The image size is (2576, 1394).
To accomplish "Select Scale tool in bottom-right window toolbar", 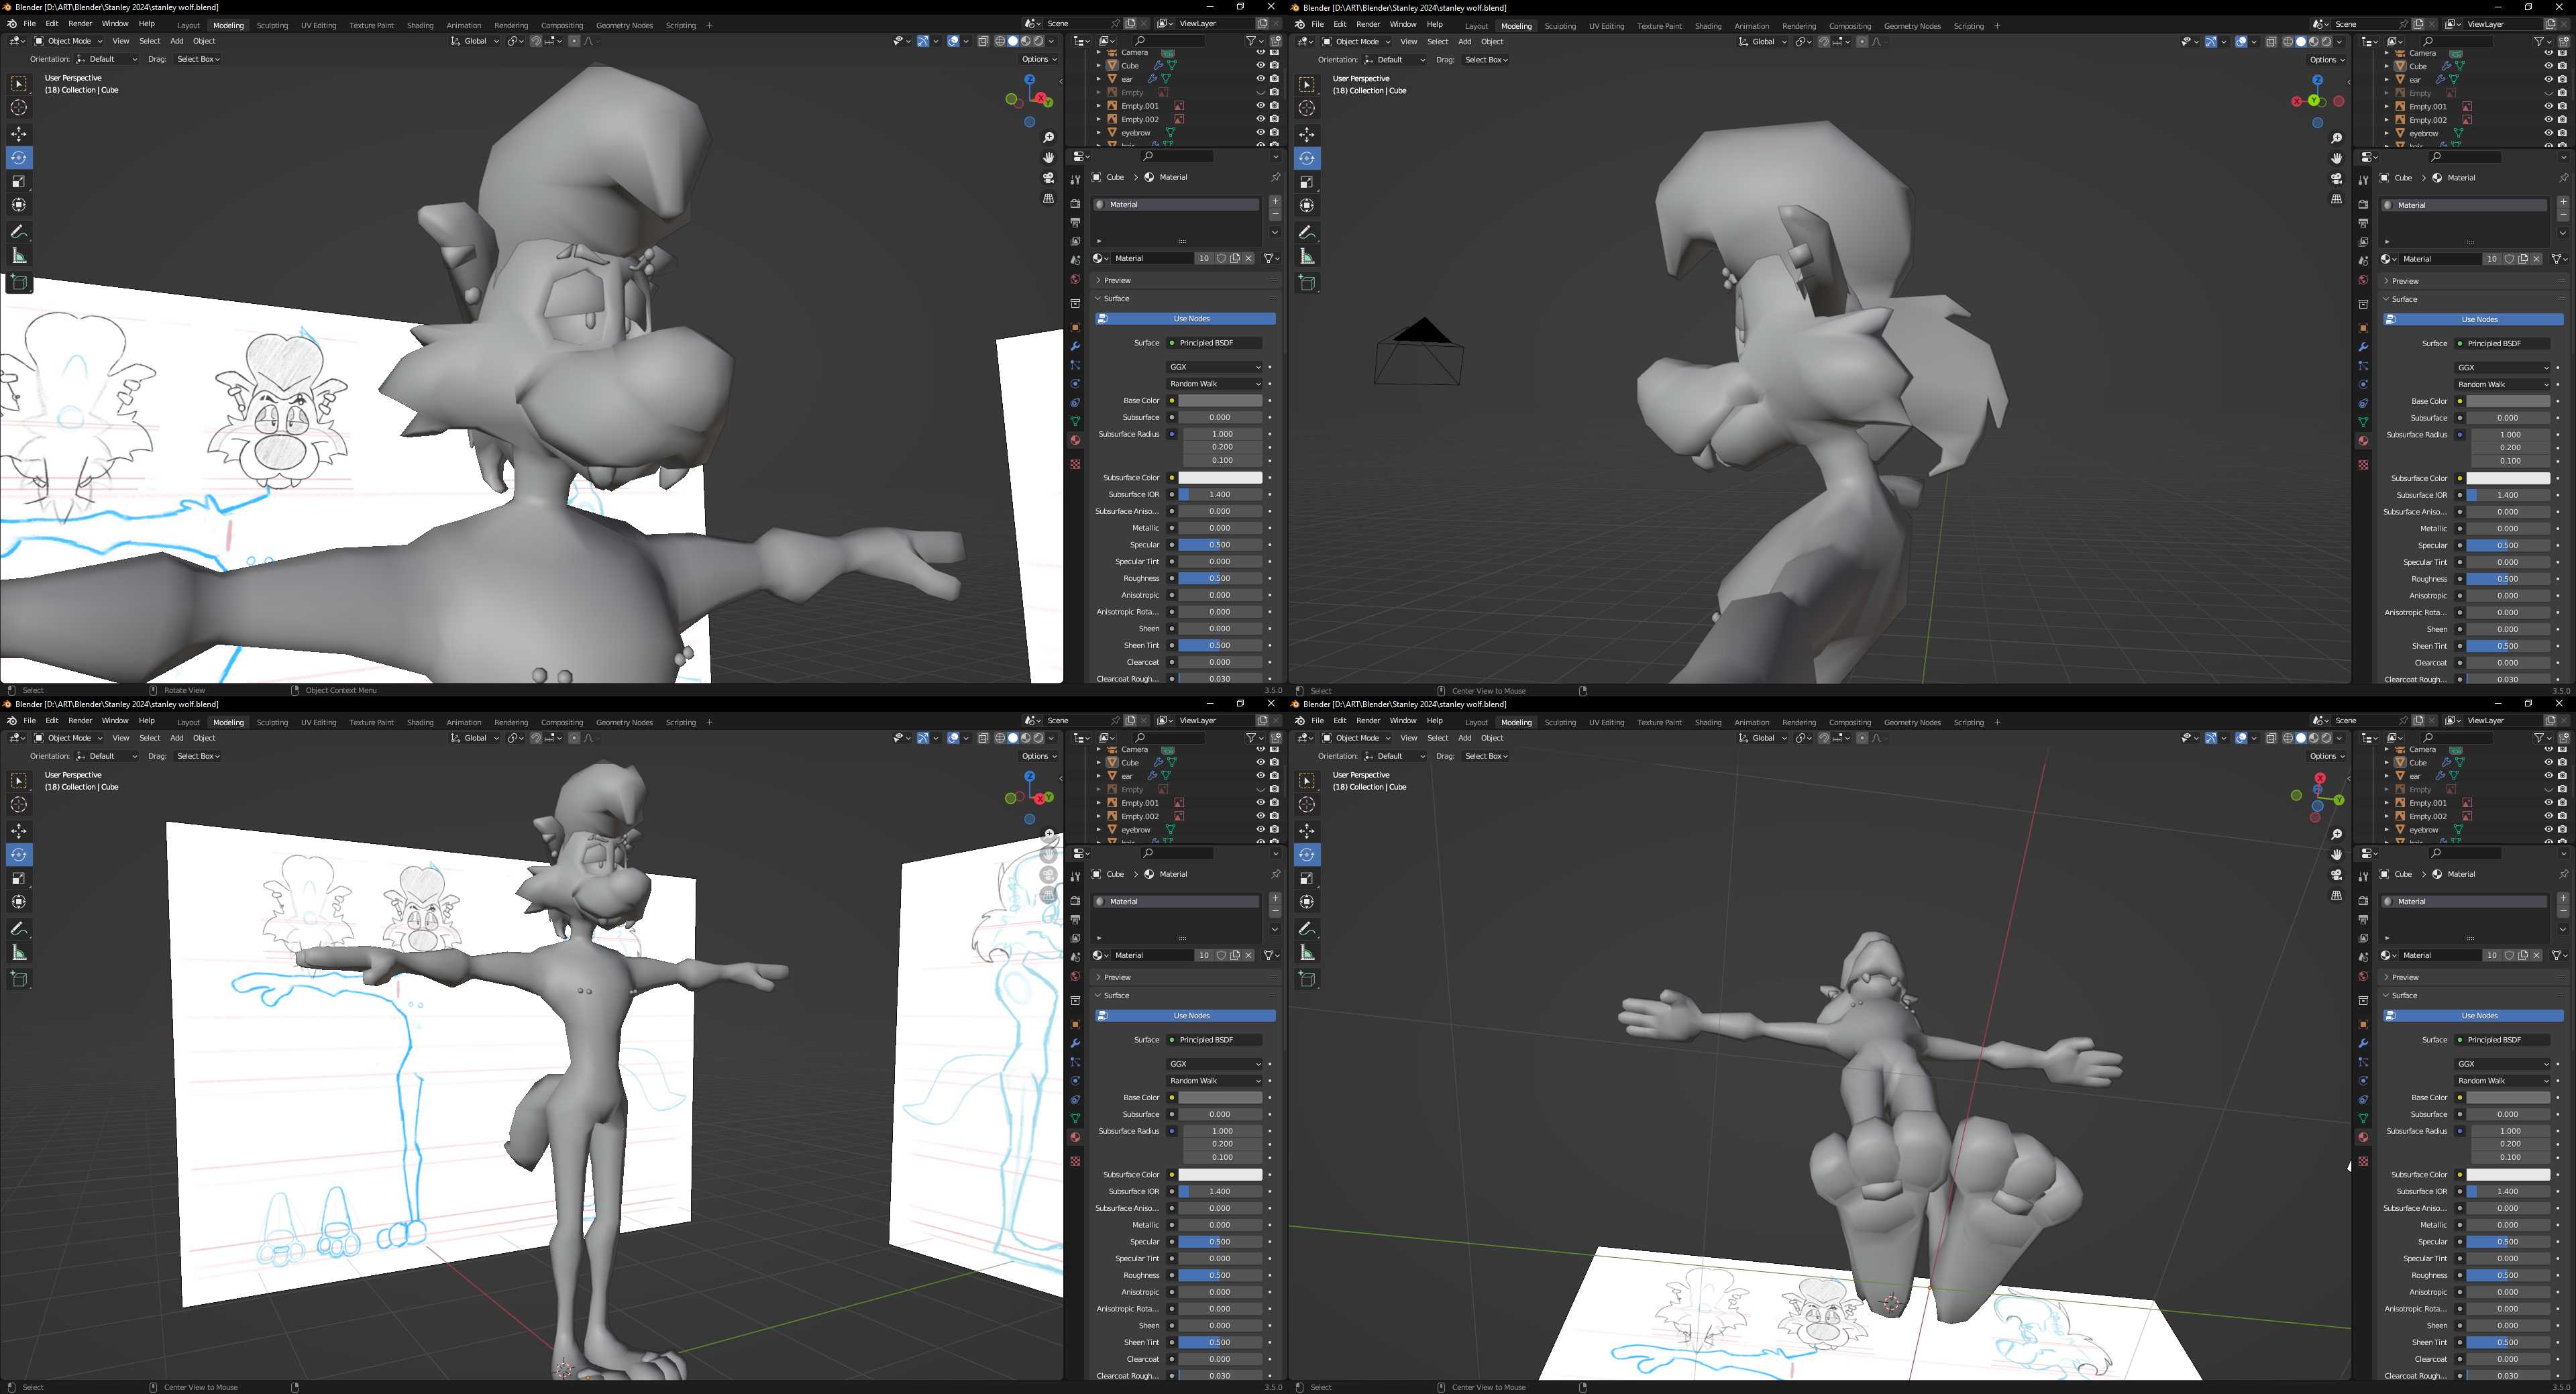I will 1307,878.
